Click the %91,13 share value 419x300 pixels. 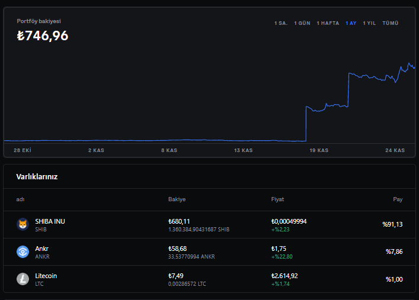[x=392, y=224]
